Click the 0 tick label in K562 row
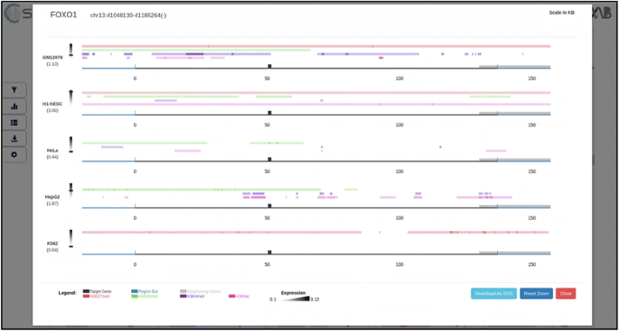This screenshot has height=331, width=619. pos(135,264)
